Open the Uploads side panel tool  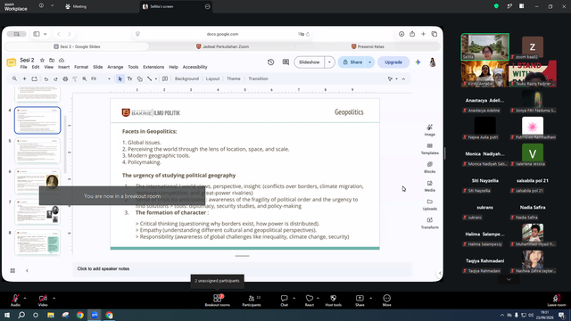pyautogui.click(x=430, y=204)
